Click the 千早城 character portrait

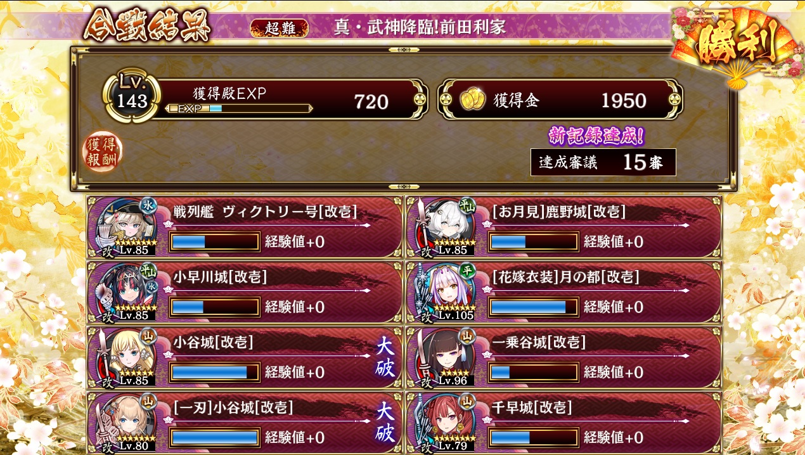tap(445, 421)
